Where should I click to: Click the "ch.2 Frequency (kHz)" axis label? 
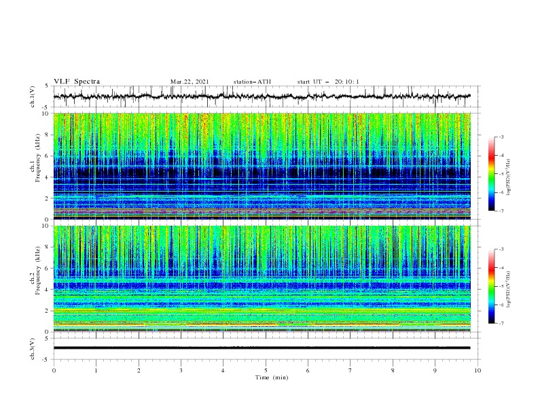35,271
